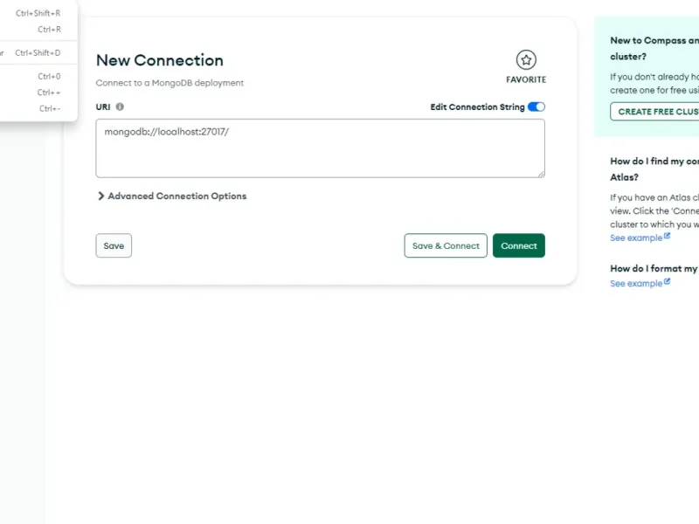The image size is (699, 524).
Task: Click the URI text box resize handle
Action: coord(541,174)
